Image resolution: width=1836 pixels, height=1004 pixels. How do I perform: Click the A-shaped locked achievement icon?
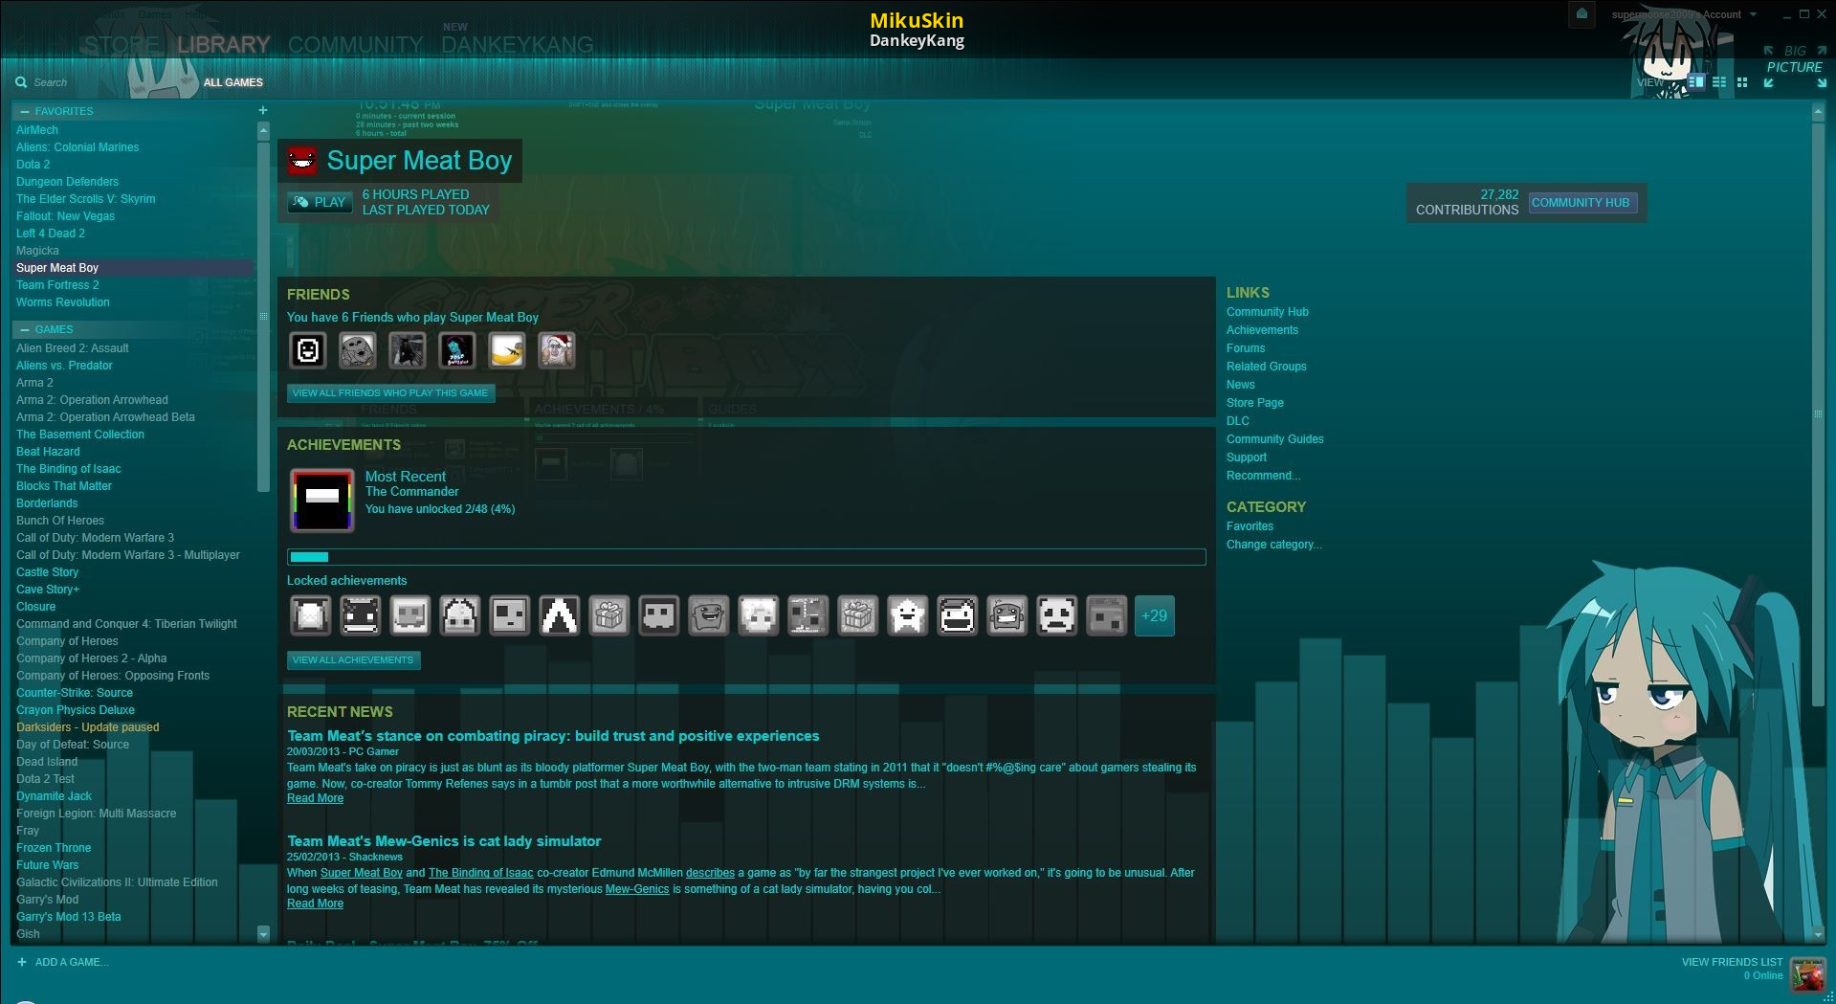pos(559,615)
